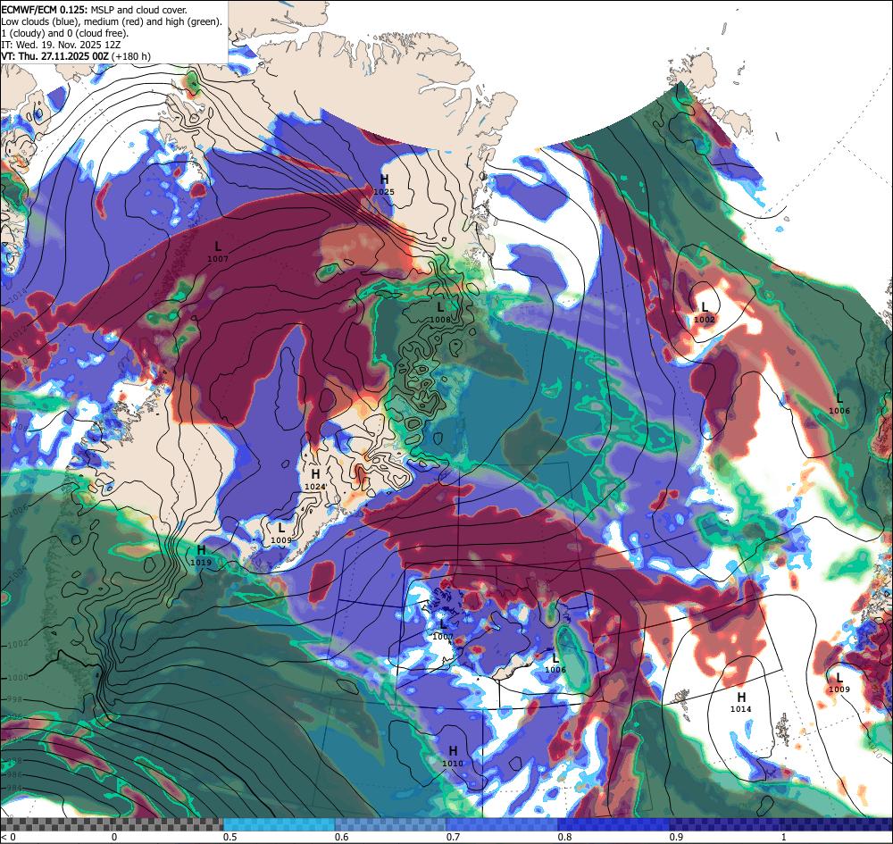This screenshot has height=844, width=893.
Task: Select the H 1019 high pressure label
Action: point(201,556)
